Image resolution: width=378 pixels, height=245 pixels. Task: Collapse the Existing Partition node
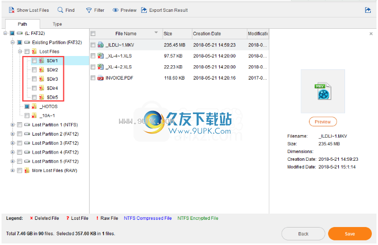(12, 42)
